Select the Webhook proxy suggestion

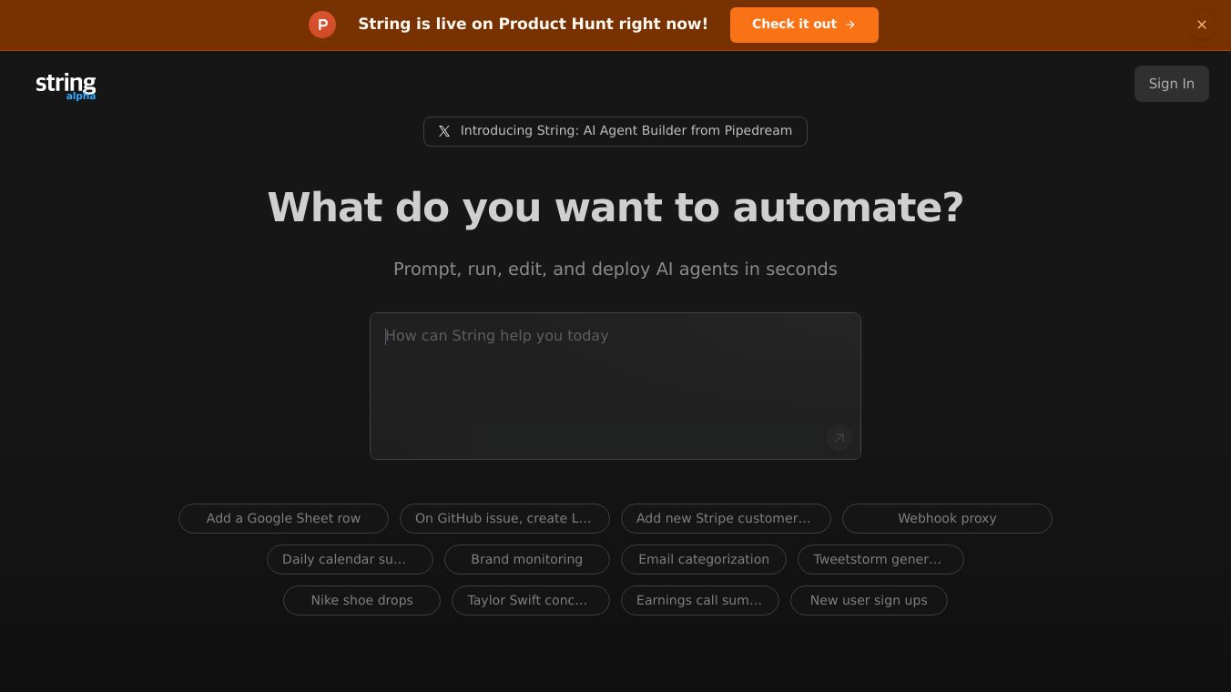click(x=947, y=518)
